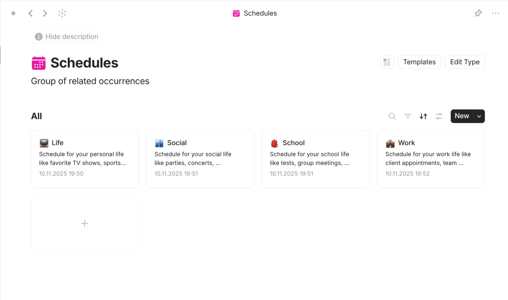508x300 pixels.
Task: Click the plus card to add a schedule
Action: pos(84,223)
